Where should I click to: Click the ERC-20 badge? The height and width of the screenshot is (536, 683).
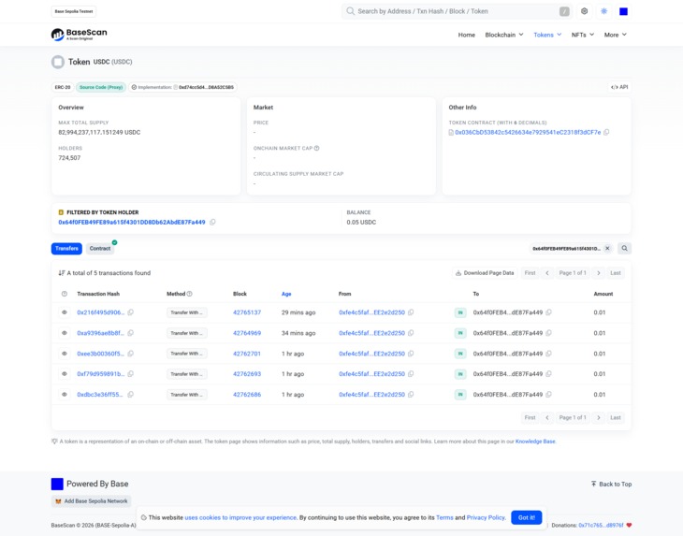click(63, 87)
